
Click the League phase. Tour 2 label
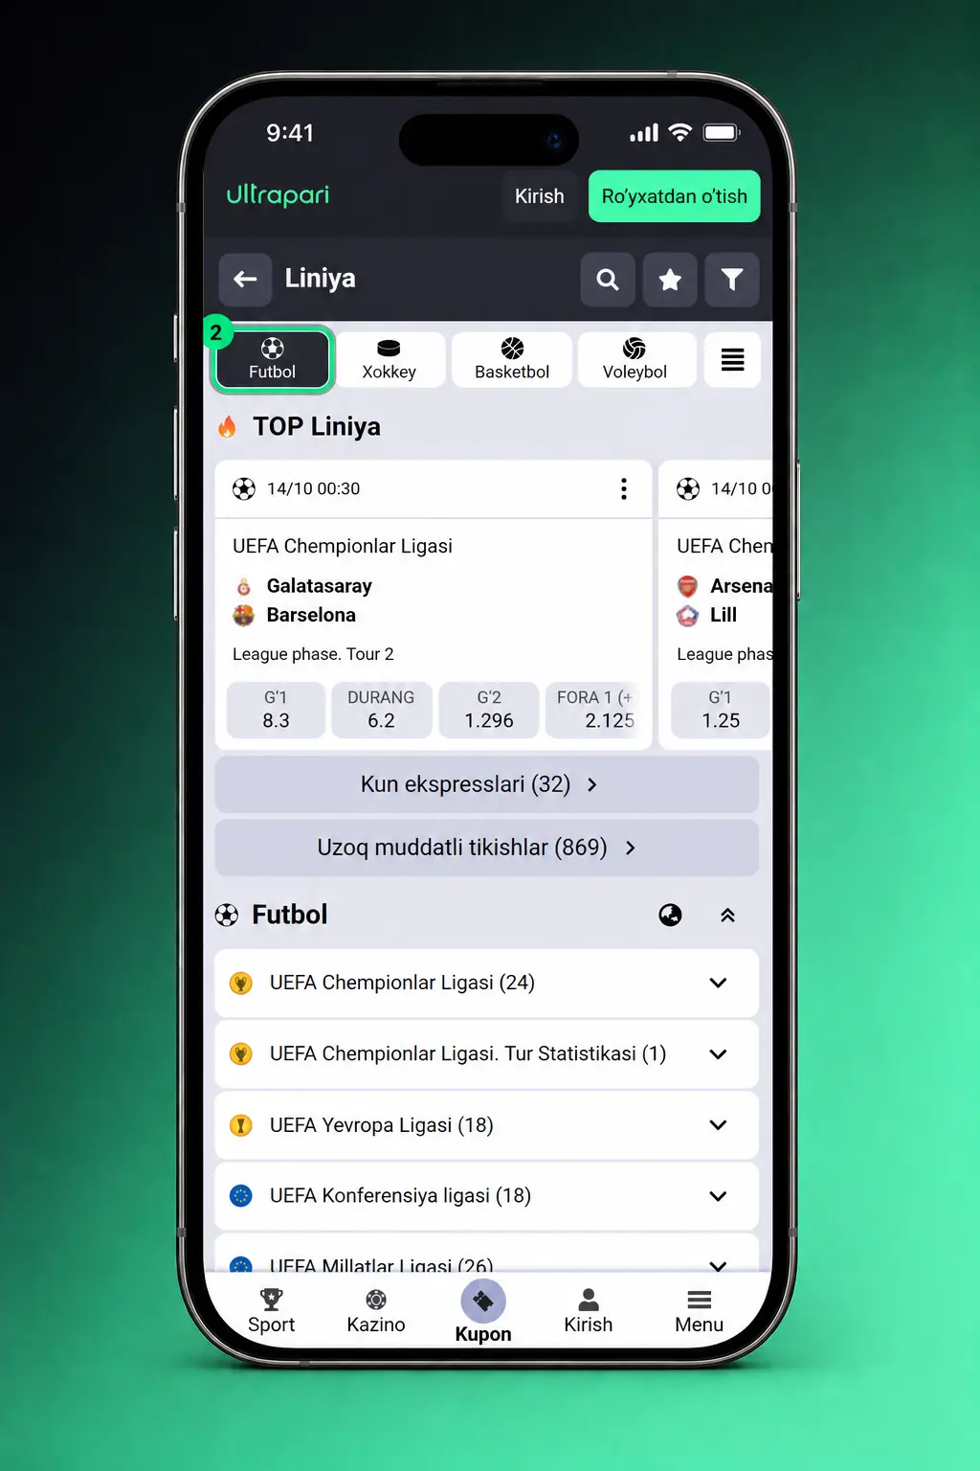[x=313, y=654]
